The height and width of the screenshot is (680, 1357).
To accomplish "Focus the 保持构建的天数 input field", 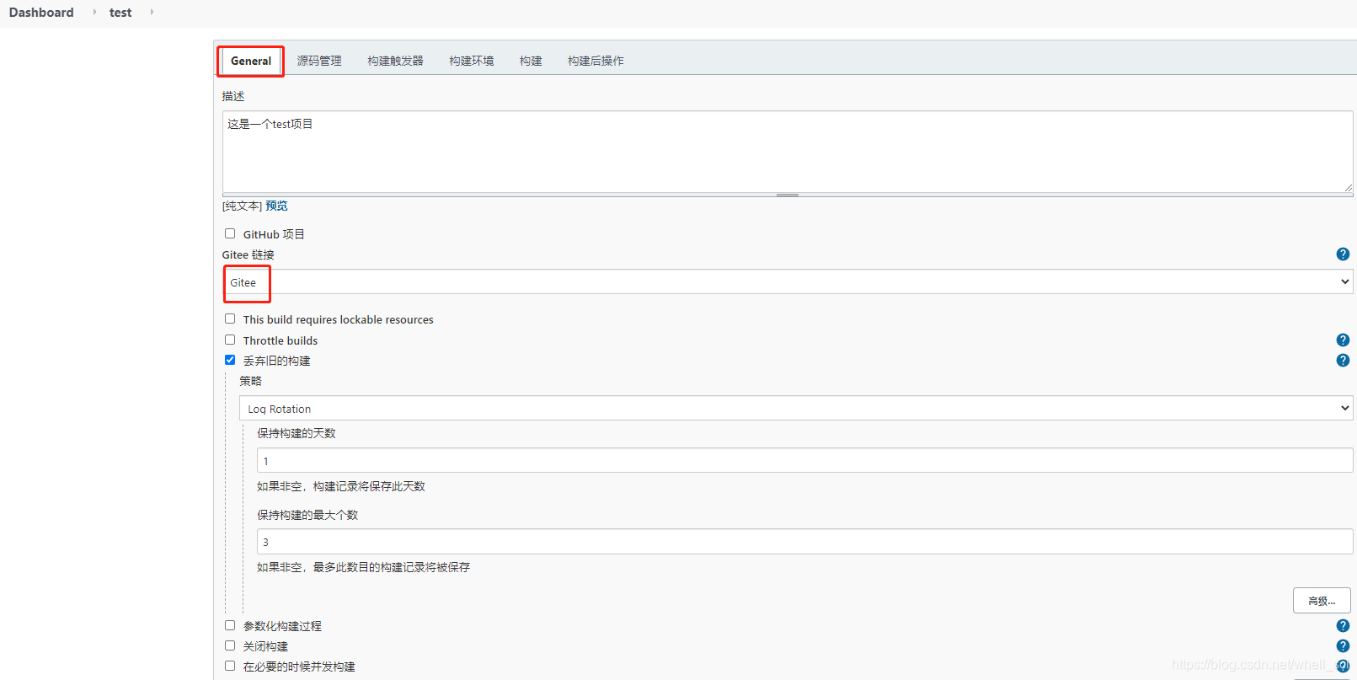I will (804, 461).
